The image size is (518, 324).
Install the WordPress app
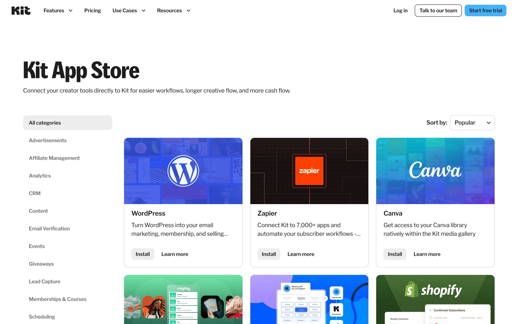pyautogui.click(x=143, y=254)
